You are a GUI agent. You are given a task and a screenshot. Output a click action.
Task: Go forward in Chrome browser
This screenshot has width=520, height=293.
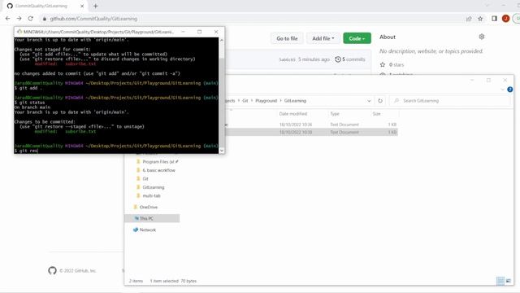(x=19, y=19)
